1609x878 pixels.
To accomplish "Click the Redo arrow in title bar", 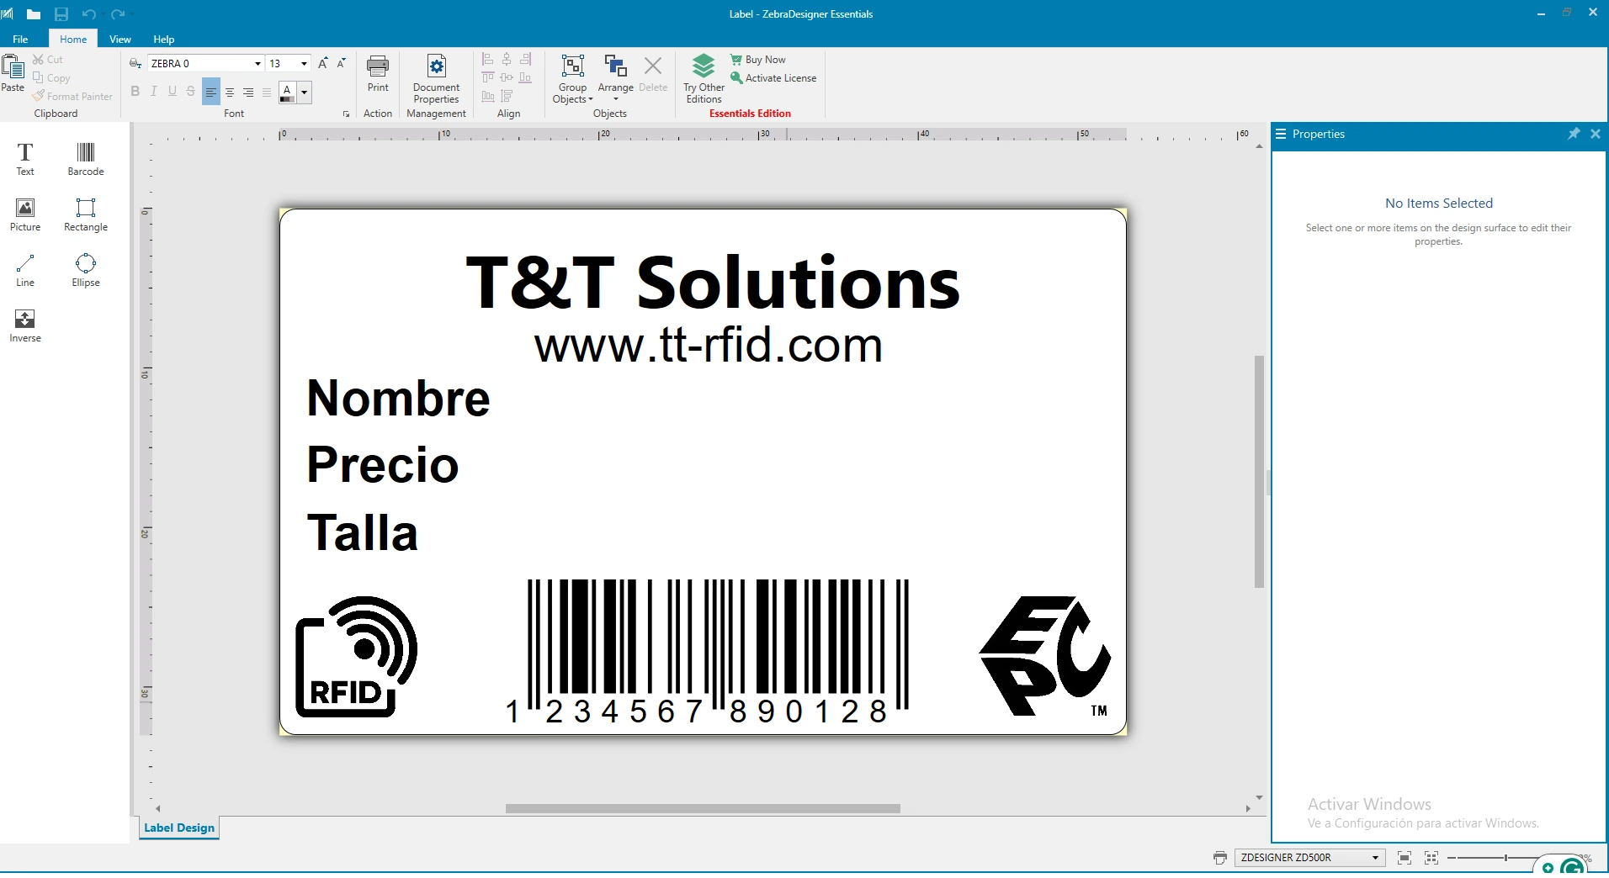I will [118, 14].
